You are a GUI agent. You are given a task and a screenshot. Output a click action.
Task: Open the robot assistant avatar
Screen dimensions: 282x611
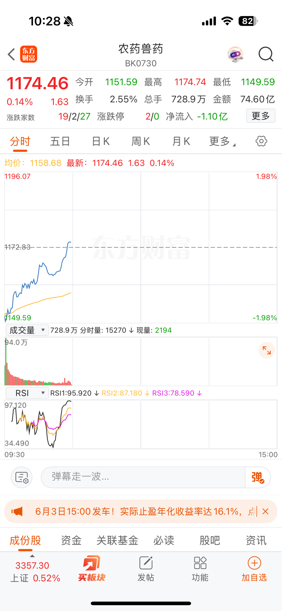[235, 55]
